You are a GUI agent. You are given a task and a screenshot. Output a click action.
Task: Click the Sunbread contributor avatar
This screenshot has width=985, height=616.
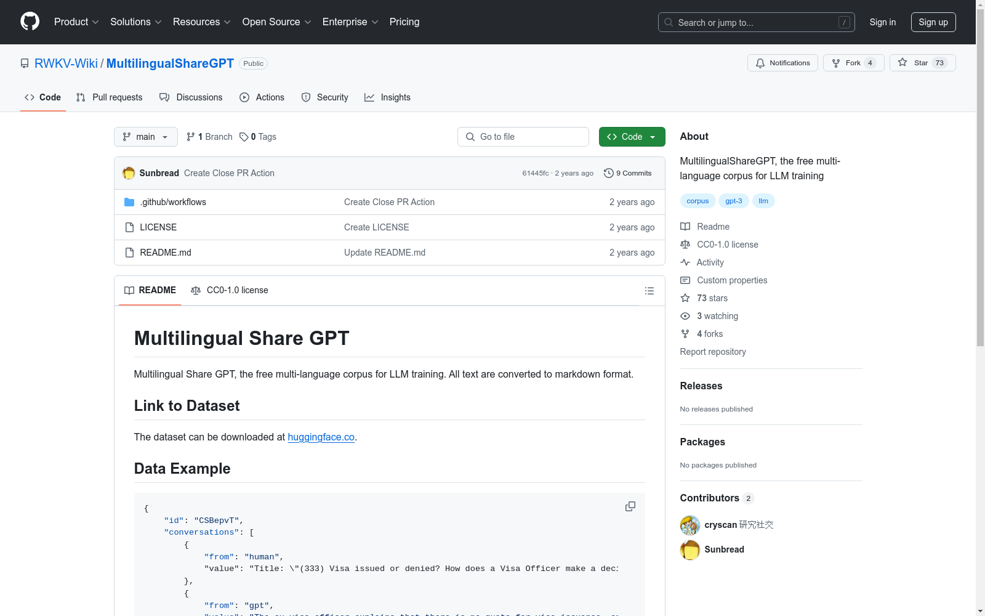tap(690, 549)
